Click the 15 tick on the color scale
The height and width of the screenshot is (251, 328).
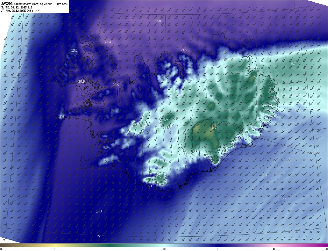(x=219, y=249)
